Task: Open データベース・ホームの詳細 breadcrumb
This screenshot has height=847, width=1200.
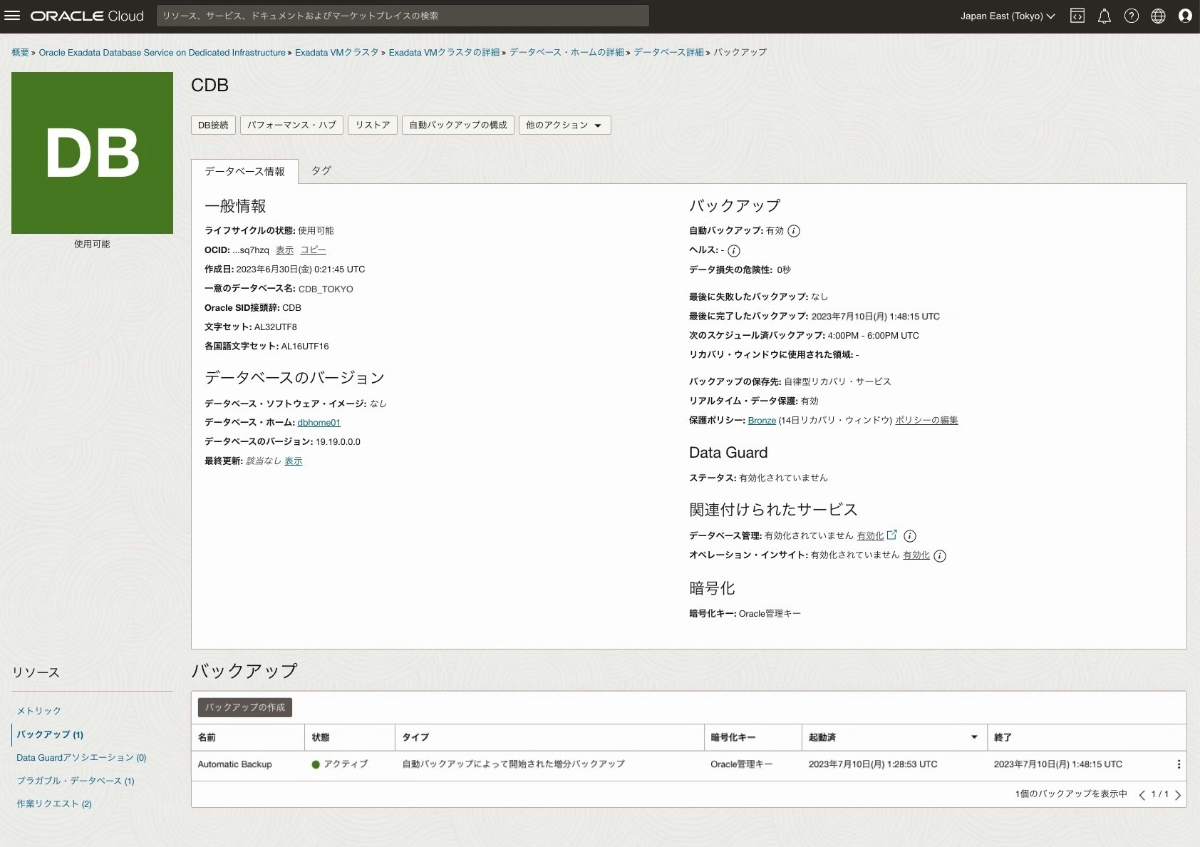Action: click(567, 52)
